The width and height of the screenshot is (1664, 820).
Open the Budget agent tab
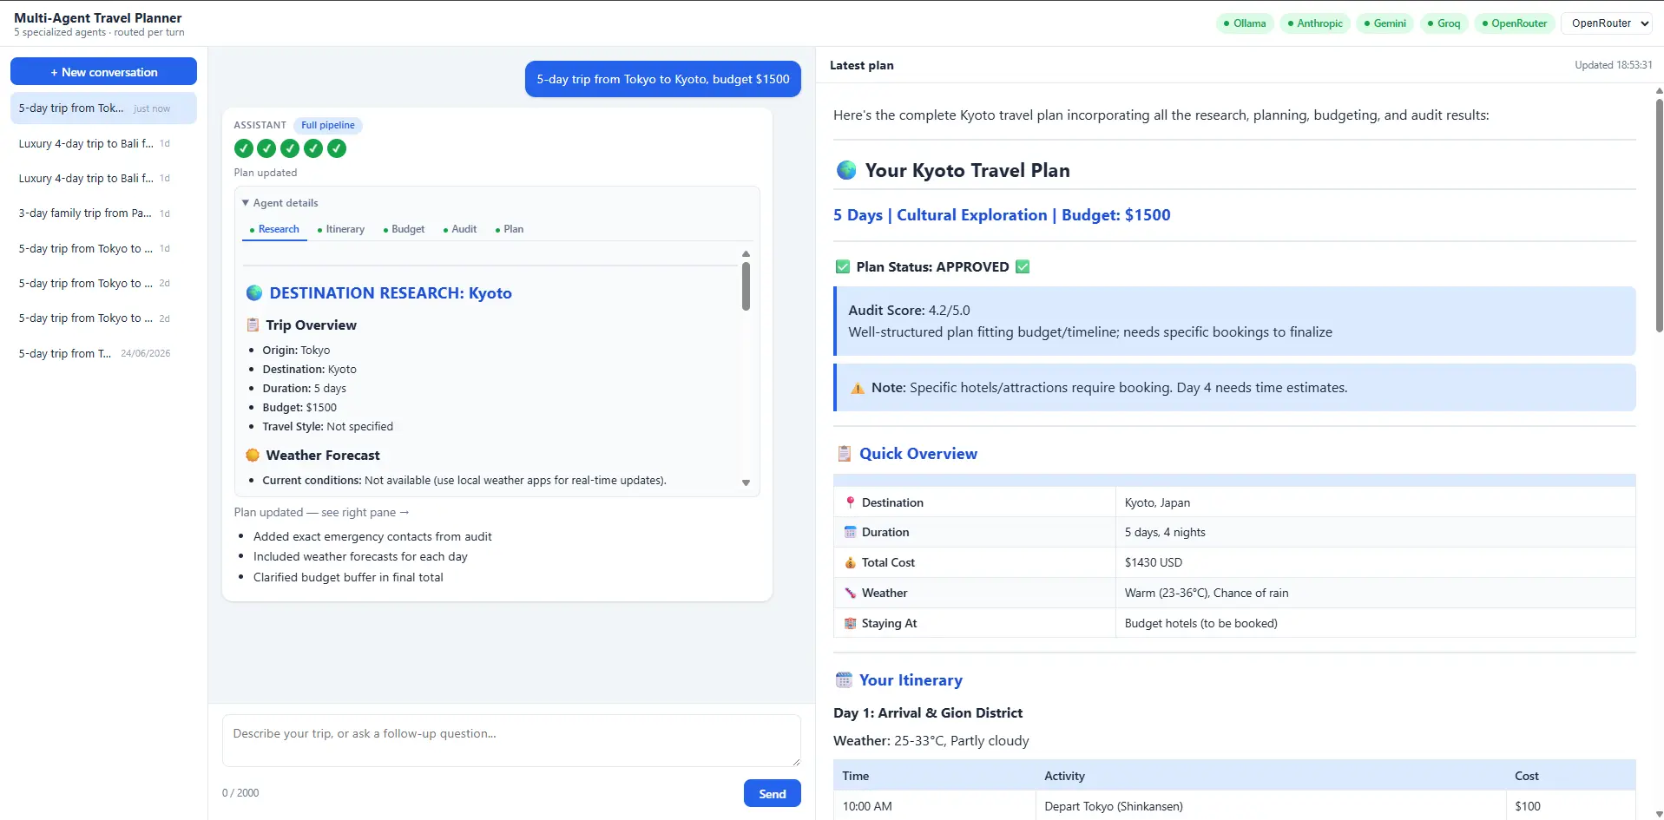click(404, 229)
